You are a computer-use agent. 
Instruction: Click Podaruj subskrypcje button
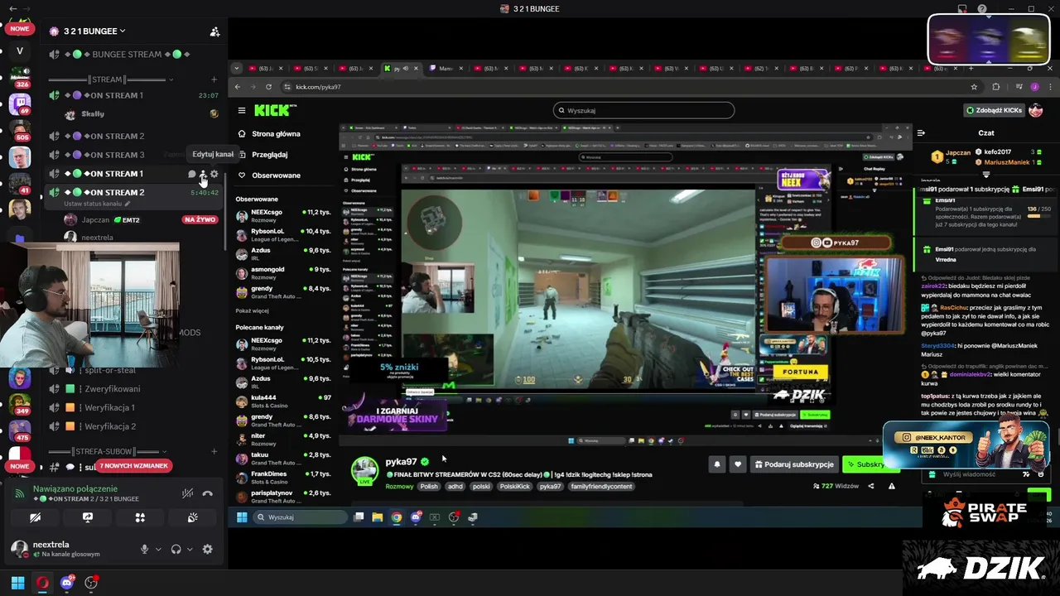coord(794,464)
